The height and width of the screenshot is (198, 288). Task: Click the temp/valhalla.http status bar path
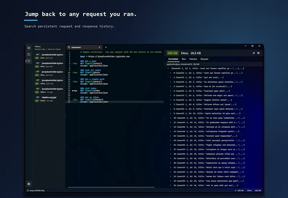tap(37, 190)
